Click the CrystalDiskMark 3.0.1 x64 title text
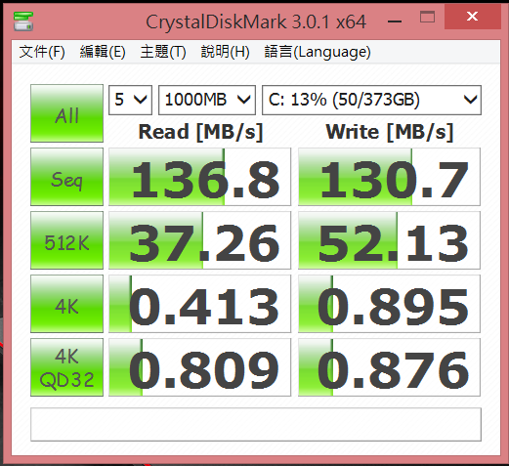This screenshot has width=509, height=466. click(x=256, y=22)
